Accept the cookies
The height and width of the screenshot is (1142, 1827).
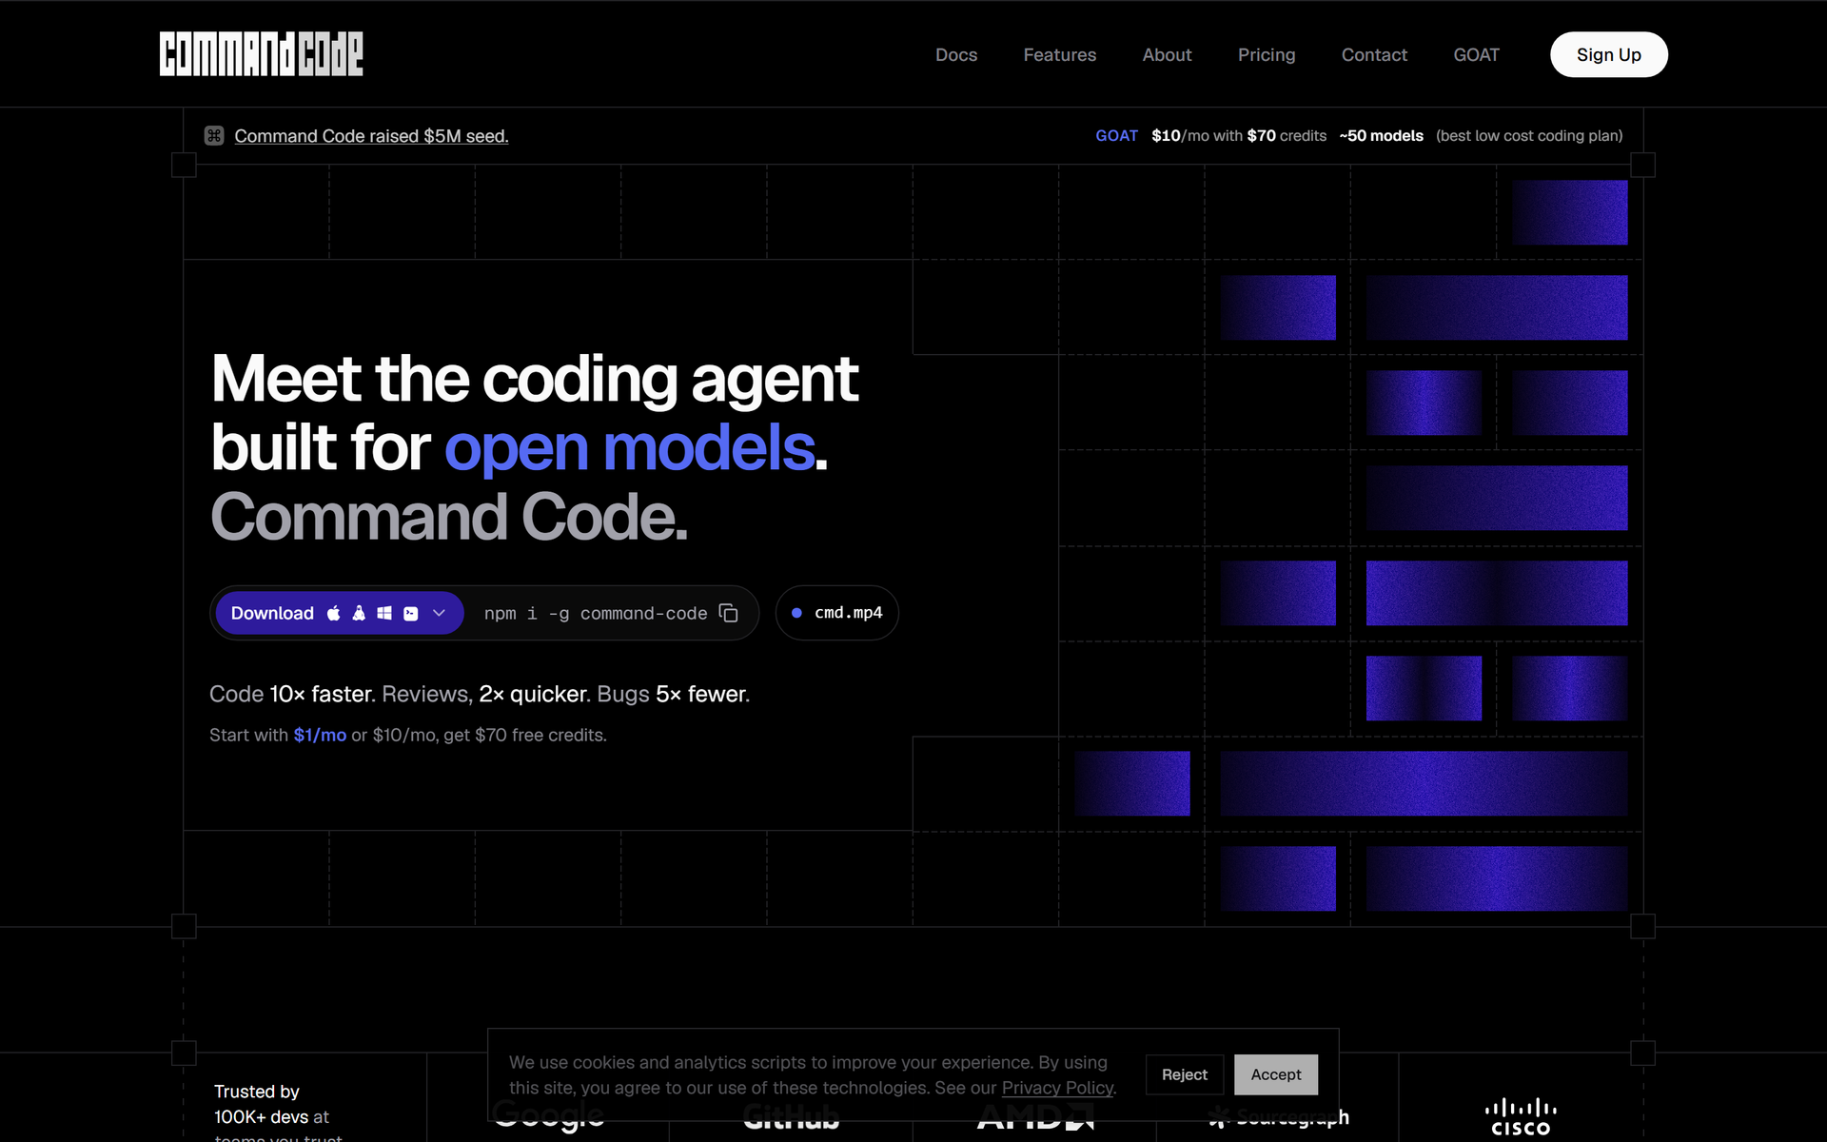point(1275,1074)
